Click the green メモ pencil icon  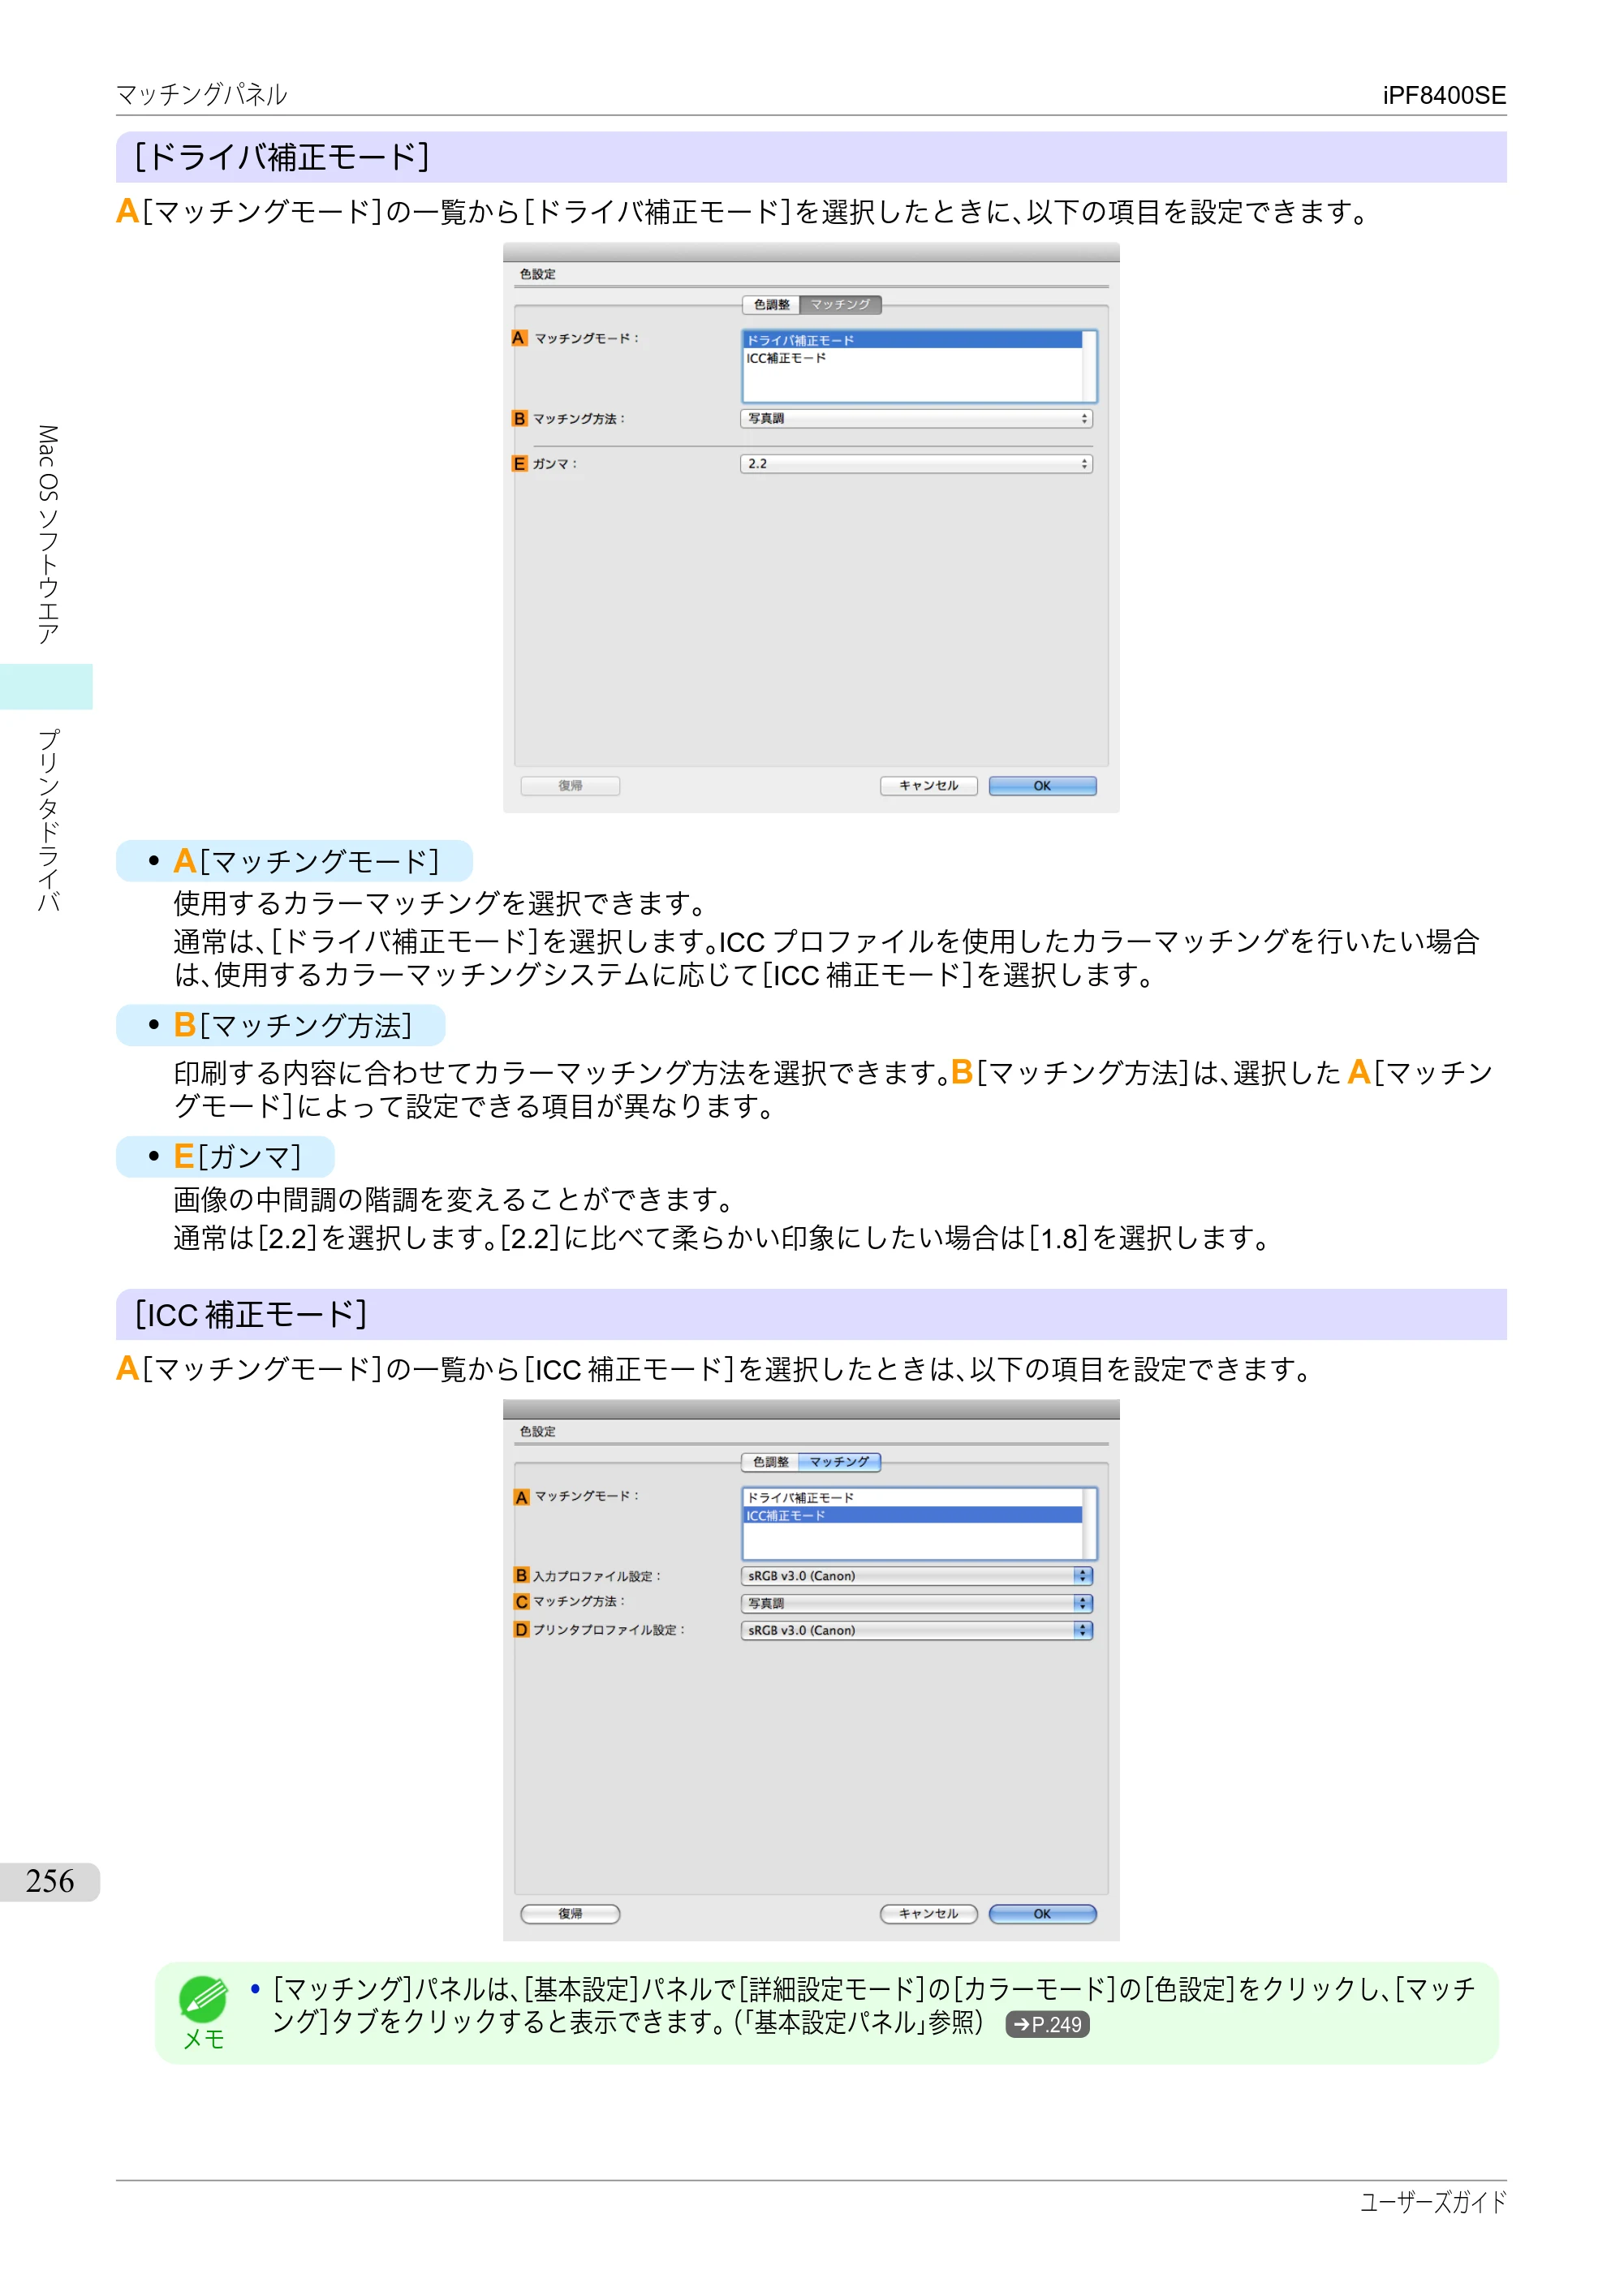203,2000
